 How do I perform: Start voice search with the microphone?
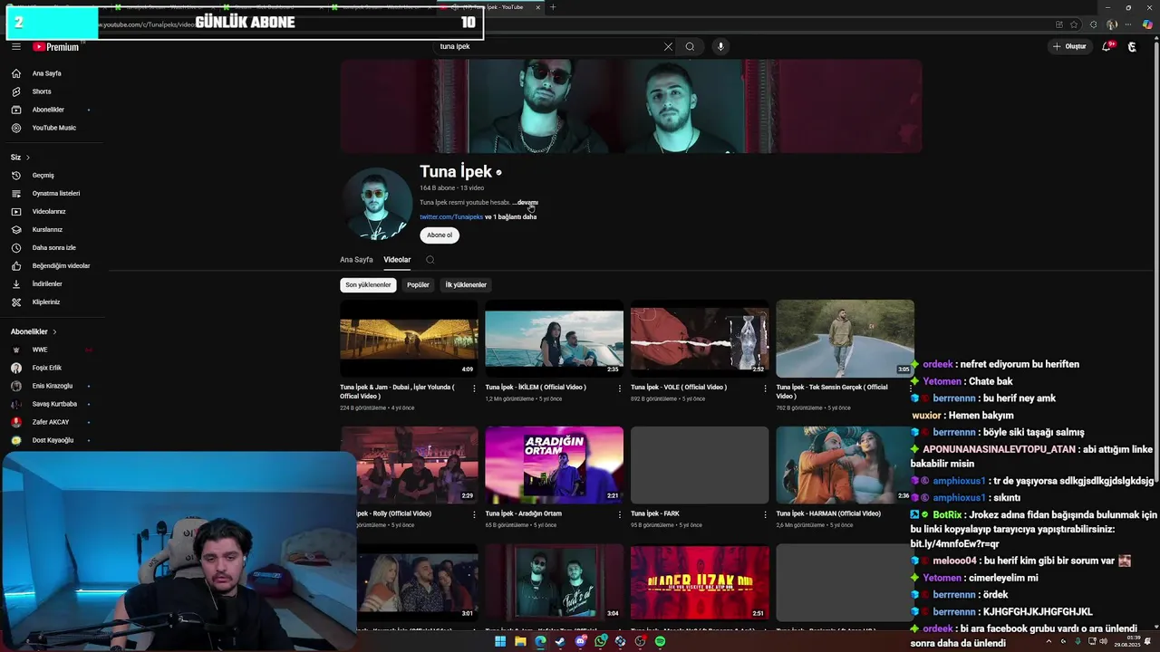click(720, 46)
